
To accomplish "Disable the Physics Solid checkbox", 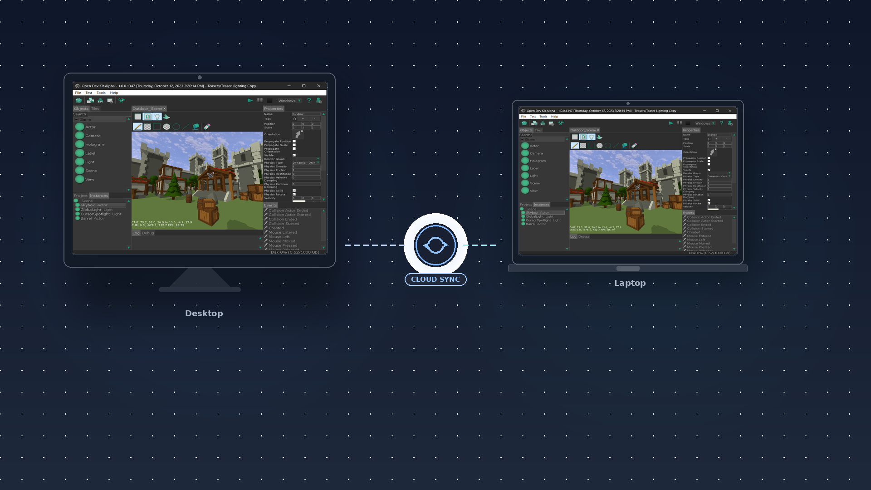I will (x=294, y=191).
